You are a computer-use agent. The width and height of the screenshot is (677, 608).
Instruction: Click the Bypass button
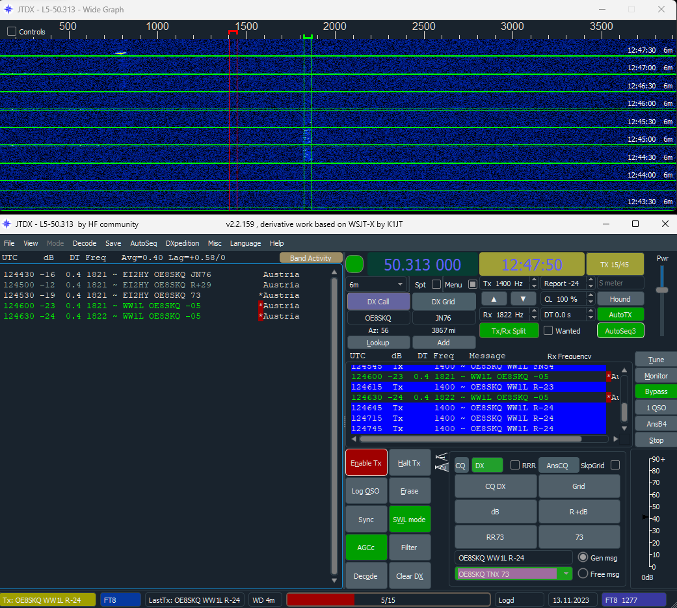point(656,391)
